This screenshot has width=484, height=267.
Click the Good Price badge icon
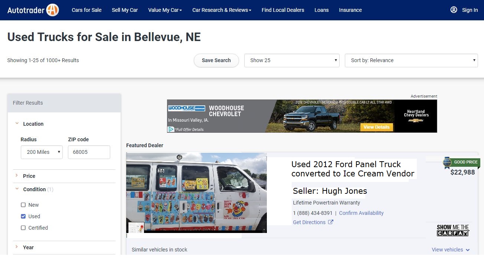point(447,163)
